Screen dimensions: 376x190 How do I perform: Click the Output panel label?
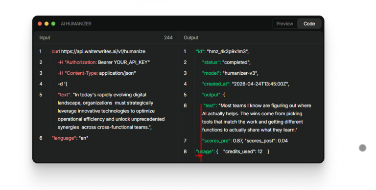(x=191, y=38)
